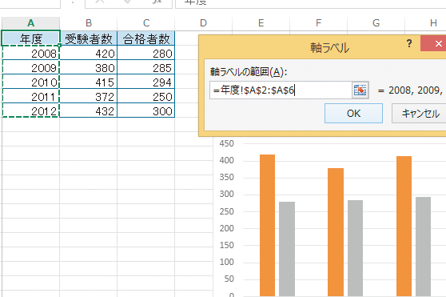Select the third gray chart bar

point(423,247)
